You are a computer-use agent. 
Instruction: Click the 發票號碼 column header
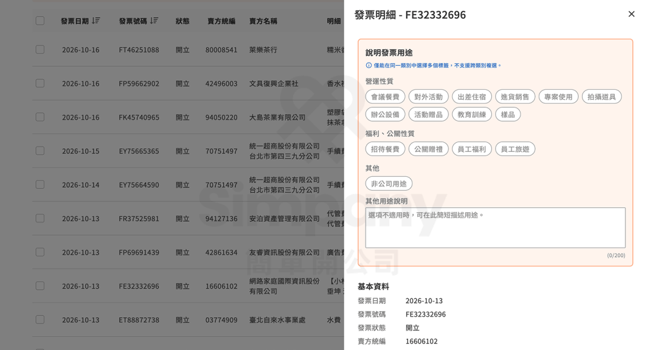click(x=133, y=21)
